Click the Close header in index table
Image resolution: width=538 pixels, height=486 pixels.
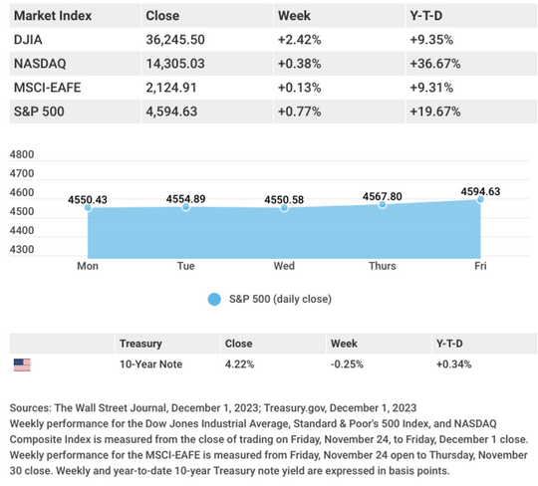coord(162,16)
